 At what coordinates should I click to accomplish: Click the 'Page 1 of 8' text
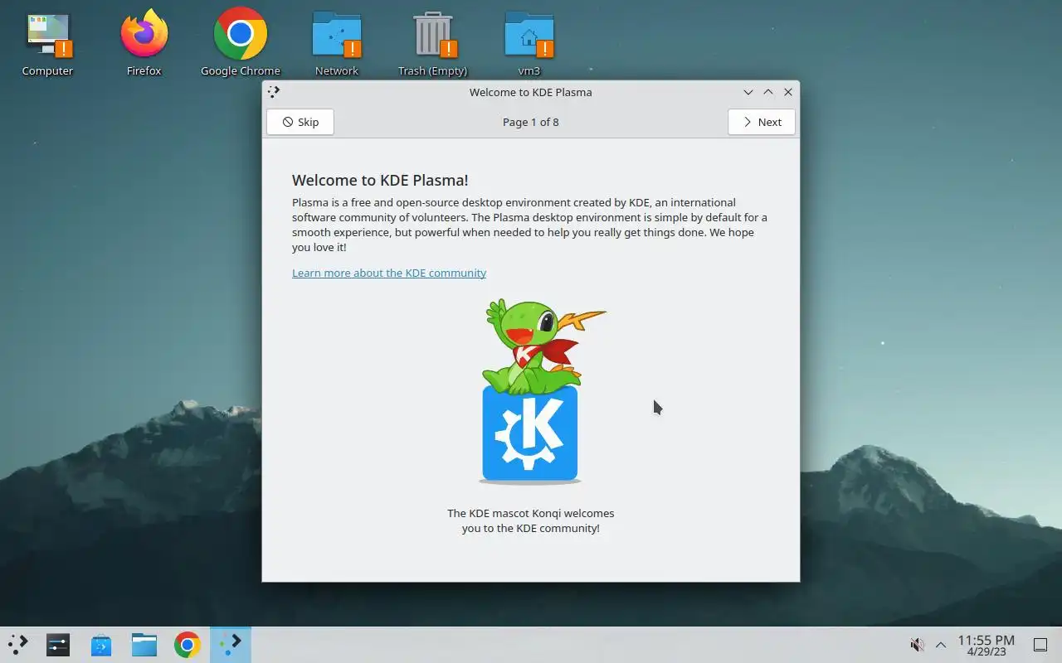[531, 122]
